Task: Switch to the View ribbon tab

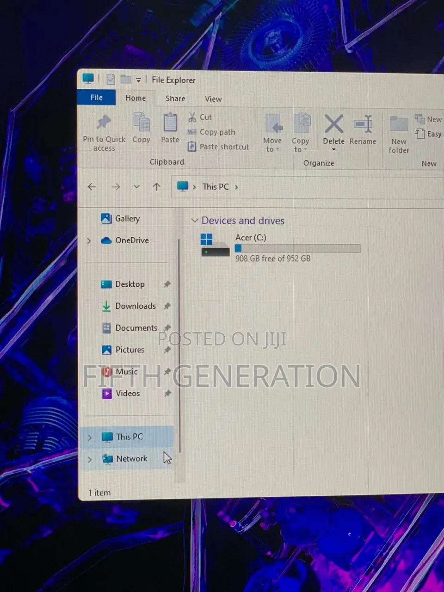Action: (213, 99)
